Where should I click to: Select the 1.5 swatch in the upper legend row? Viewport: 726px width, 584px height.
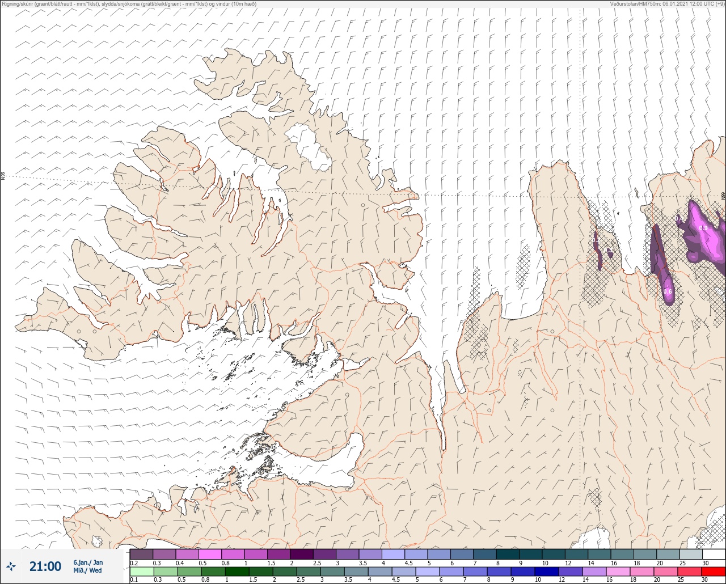click(278, 554)
